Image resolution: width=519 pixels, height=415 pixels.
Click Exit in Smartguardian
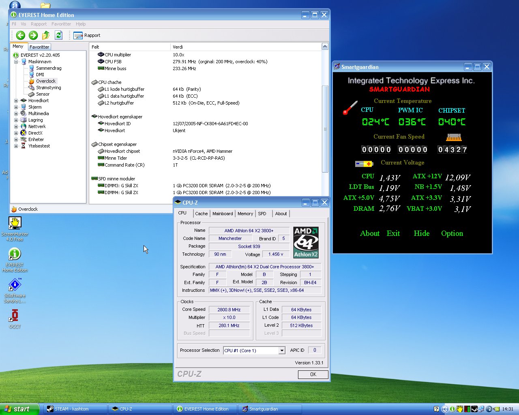click(x=393, y=233)
